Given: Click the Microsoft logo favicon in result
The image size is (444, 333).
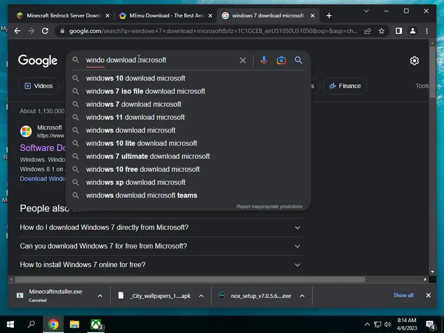Looking at the screenshot, I should (26, 131).
